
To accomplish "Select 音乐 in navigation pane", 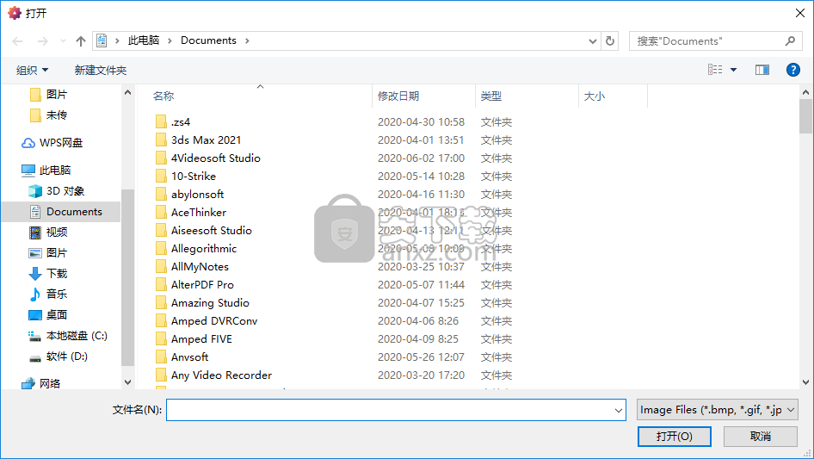I will tap(48, 294).
